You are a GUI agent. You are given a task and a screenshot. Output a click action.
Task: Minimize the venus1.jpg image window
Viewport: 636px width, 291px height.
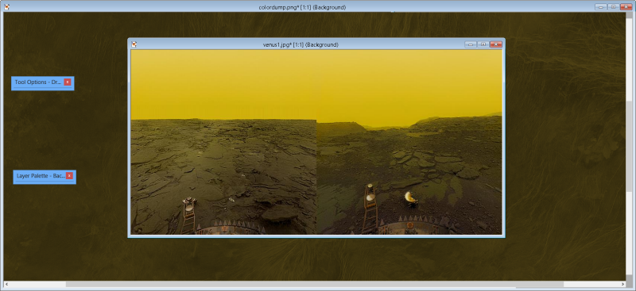471,44
